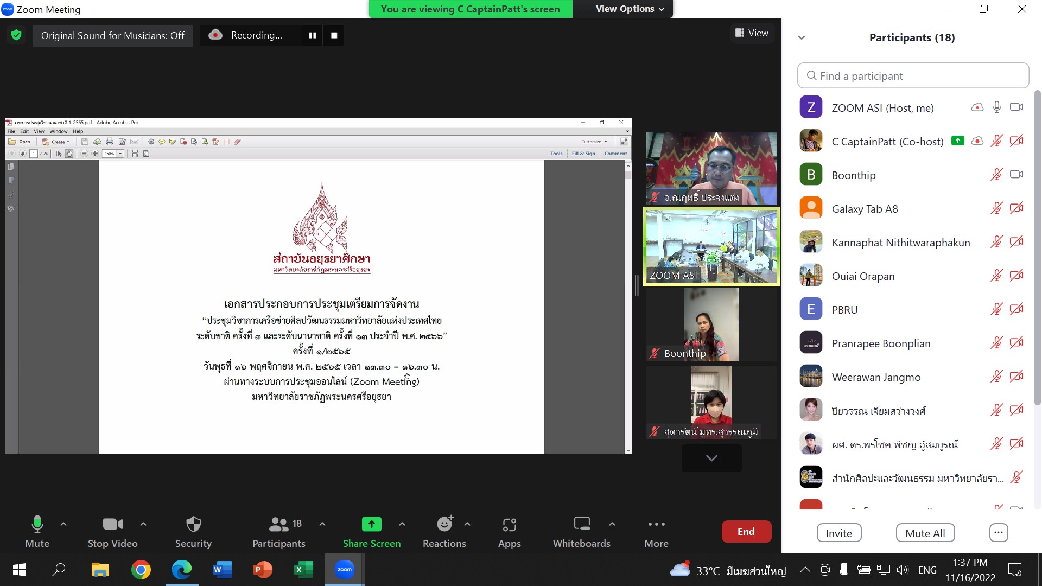Viewport: 1042px width, 586px height.
Task: Click Boonthip camera icon in list
Action: click(x=1016, y=175)
